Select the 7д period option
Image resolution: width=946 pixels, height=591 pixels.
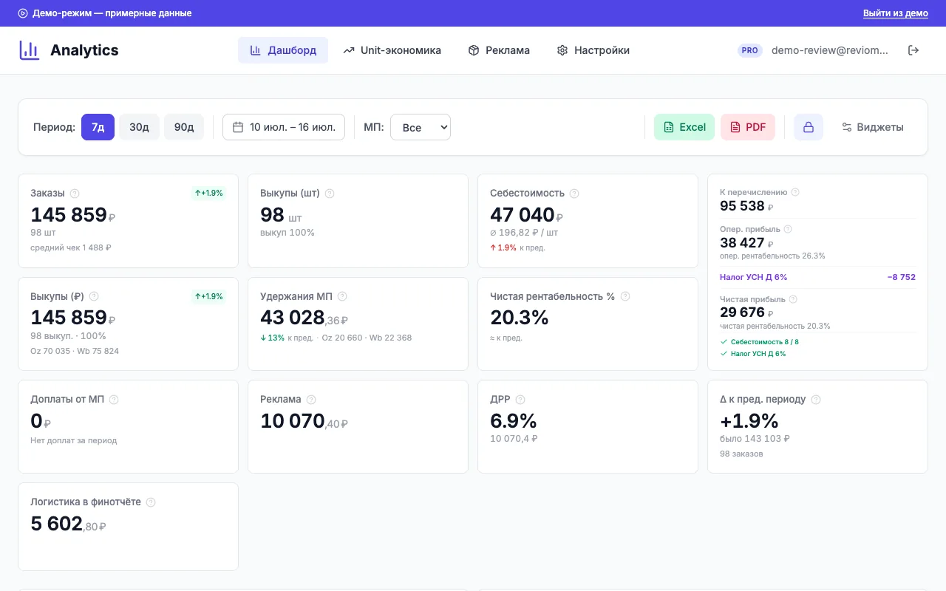[x=98, y=127]
